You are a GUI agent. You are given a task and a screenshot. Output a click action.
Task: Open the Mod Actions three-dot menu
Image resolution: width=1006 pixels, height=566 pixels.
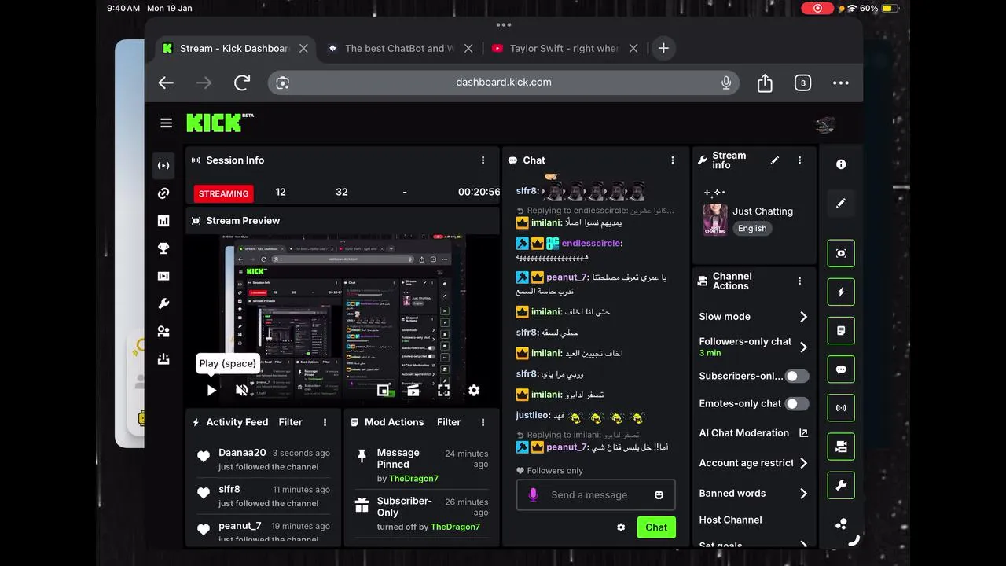point(483,422)
